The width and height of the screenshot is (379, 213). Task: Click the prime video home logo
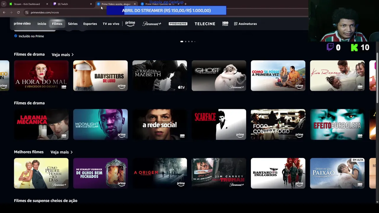22,24
